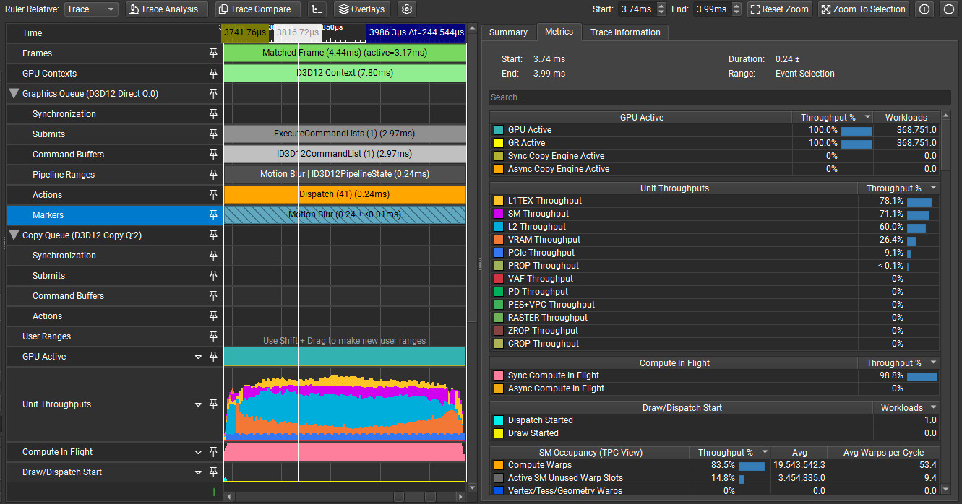Image resolution: width=962 pixels, height=504 pixels.
Task: Open the timeline settings gear icon
Action: click(407, 9)
